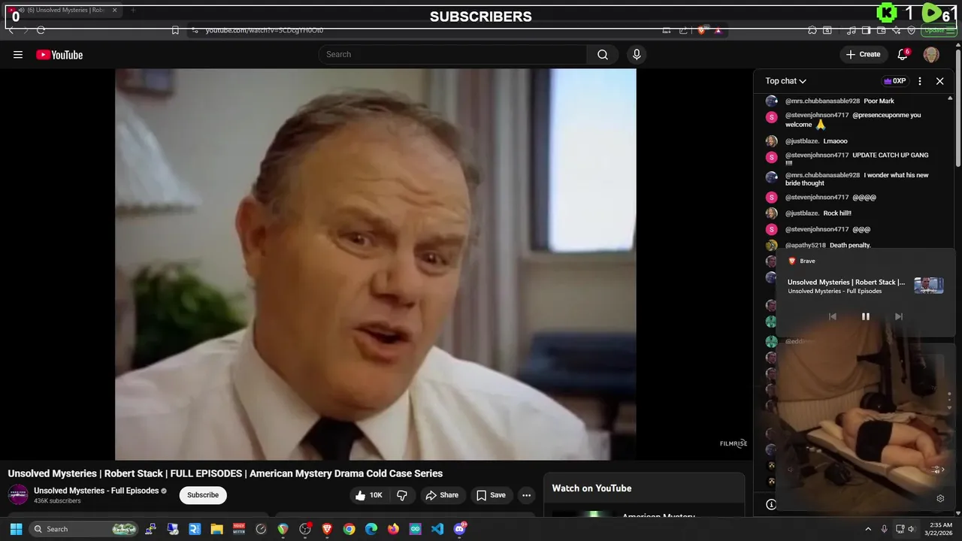The height and width of the screenshot is (541, 962).
Task: Open File Explorer from taskbar
Action: (216, 529)
